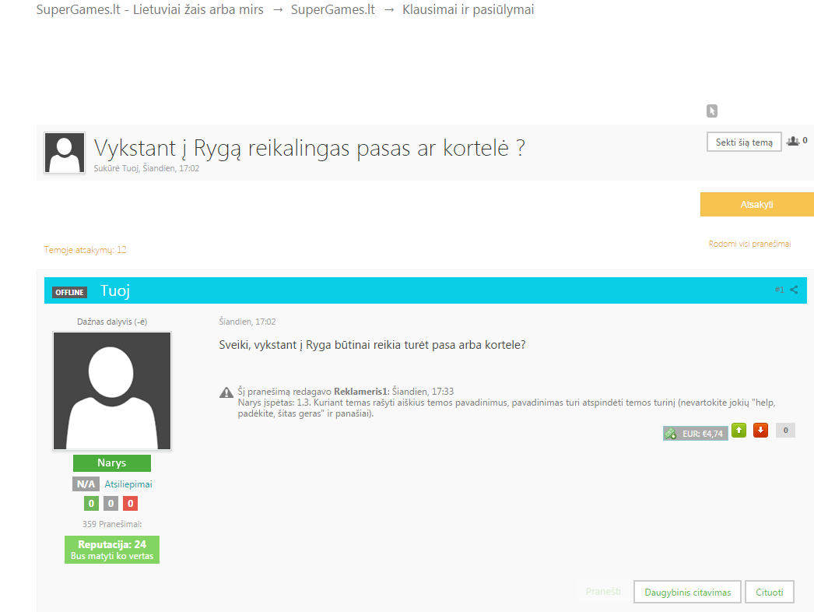
Task: Click Temoje atsakymų: 12 text
Action: click(x=85, y=250)
